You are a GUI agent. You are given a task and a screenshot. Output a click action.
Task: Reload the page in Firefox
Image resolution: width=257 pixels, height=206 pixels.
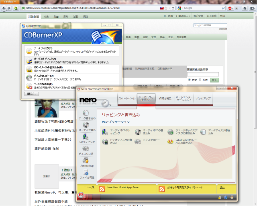tap(173, 8)
